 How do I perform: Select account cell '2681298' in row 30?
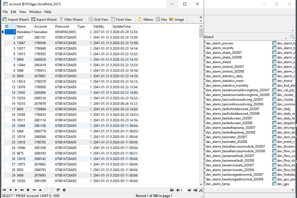pyautogui.click(x=44, y=181)
